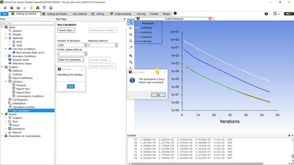Click the fit to window magnifier icon
The image size is (294, 165).
point(130,56)
